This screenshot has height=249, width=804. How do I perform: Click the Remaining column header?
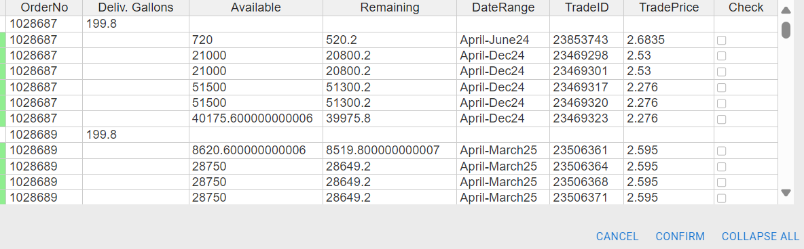click(390, 7)
